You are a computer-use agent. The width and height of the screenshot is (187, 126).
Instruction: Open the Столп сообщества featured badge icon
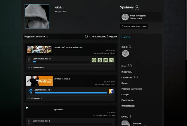pos(125,17)
